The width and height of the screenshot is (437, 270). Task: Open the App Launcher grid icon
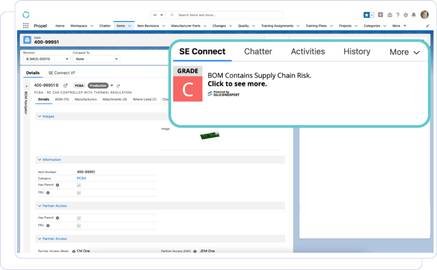coord(26,26)
